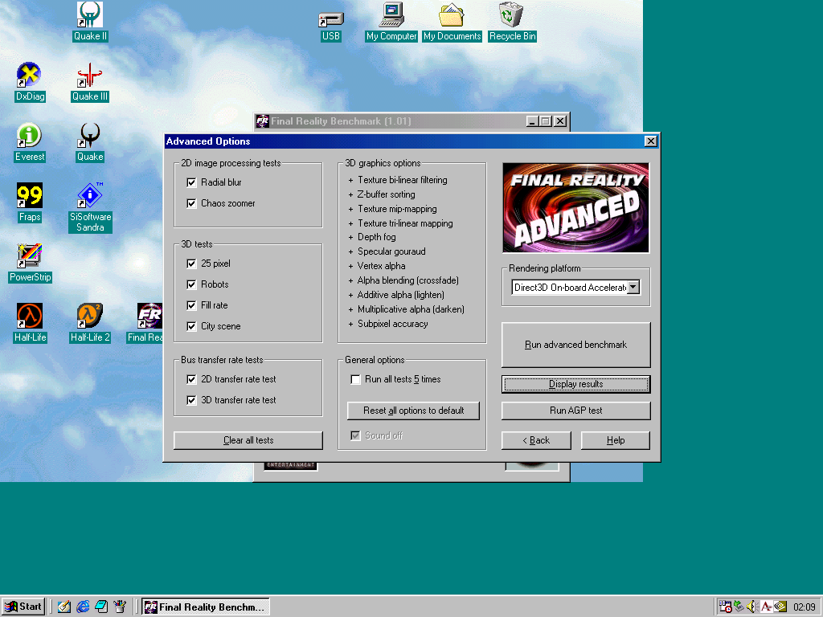Click Run advanced benchmark button
This screenshot has width=823, height=617.
pyautogui.click(x=575, y=345)
